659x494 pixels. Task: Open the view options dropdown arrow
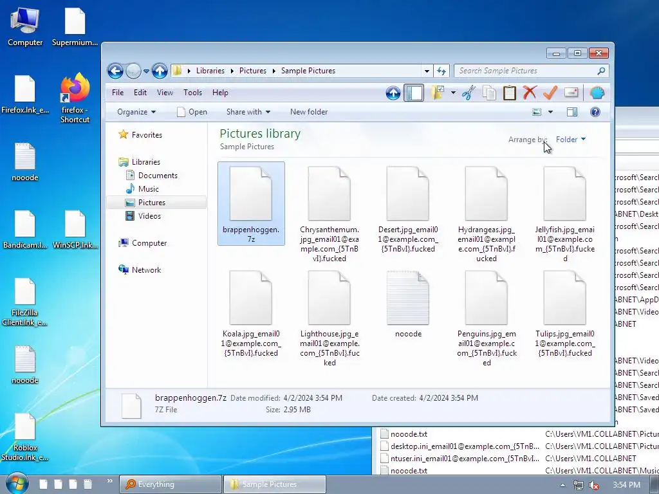551,112
